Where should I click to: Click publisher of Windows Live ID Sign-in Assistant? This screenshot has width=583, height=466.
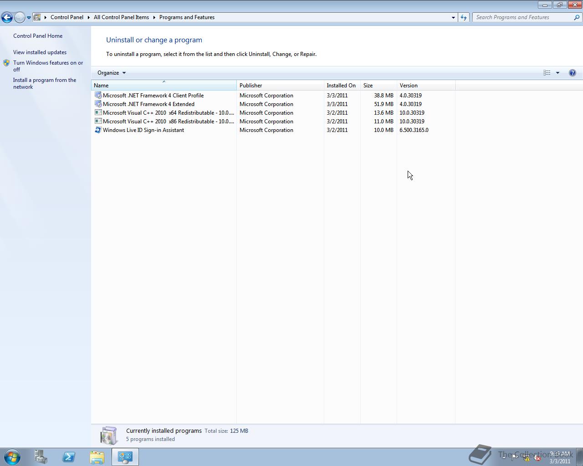click(x=266, y=130)
